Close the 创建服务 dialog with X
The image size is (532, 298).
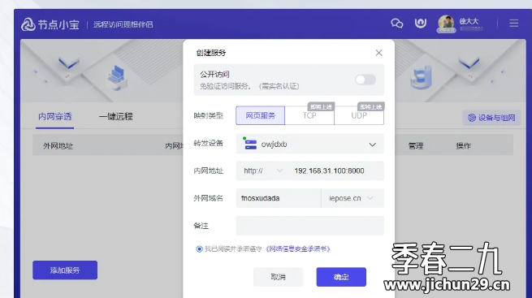tap(379, 53)
